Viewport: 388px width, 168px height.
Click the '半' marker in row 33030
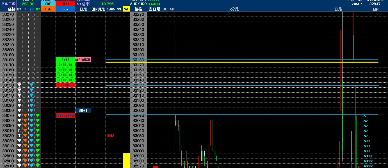point(19,136)
